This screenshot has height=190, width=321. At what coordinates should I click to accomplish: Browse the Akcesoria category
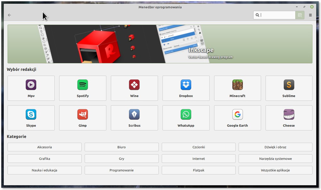click(x=45, y=147)
